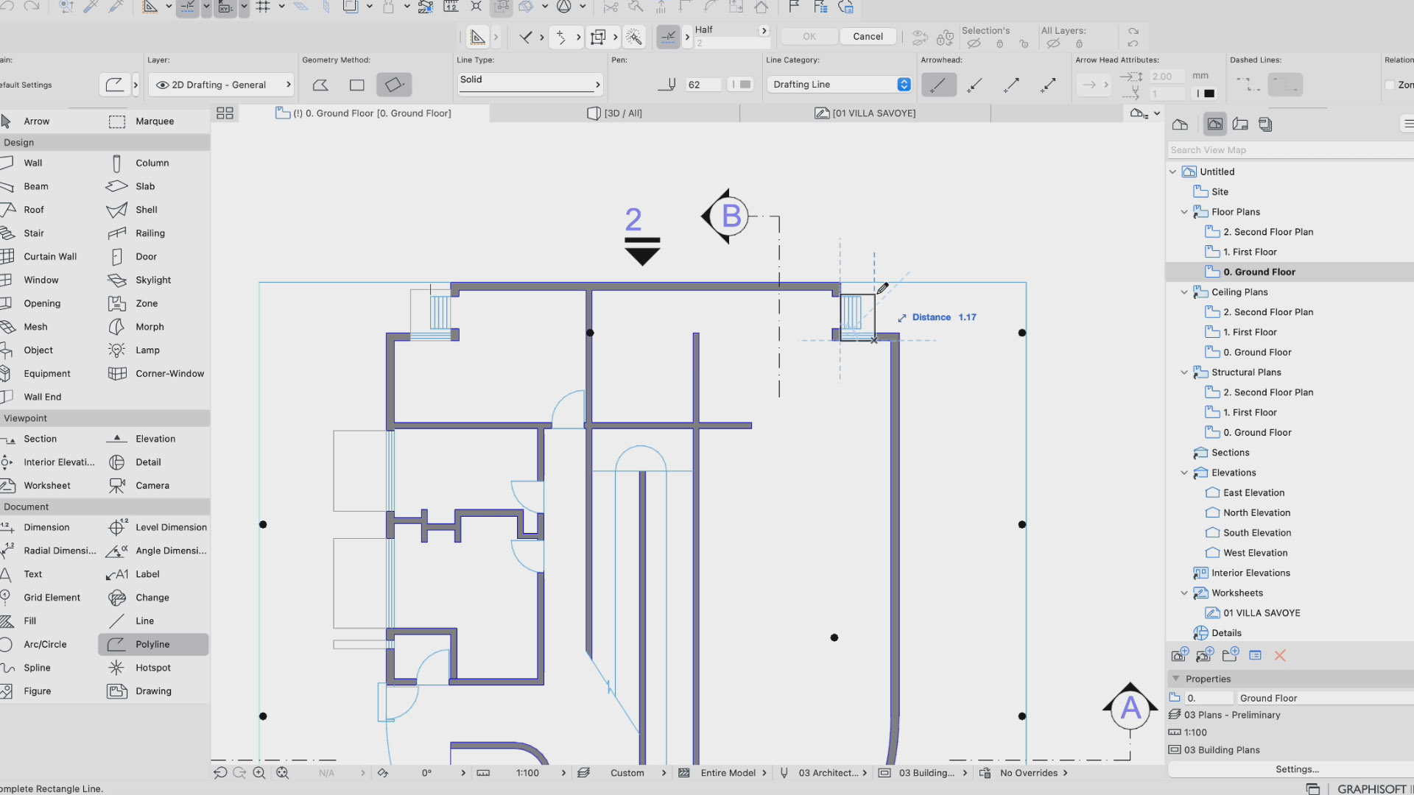Toggle the Zone relation checkbox
1414x795 pixels.
[x=1390, y=85]
